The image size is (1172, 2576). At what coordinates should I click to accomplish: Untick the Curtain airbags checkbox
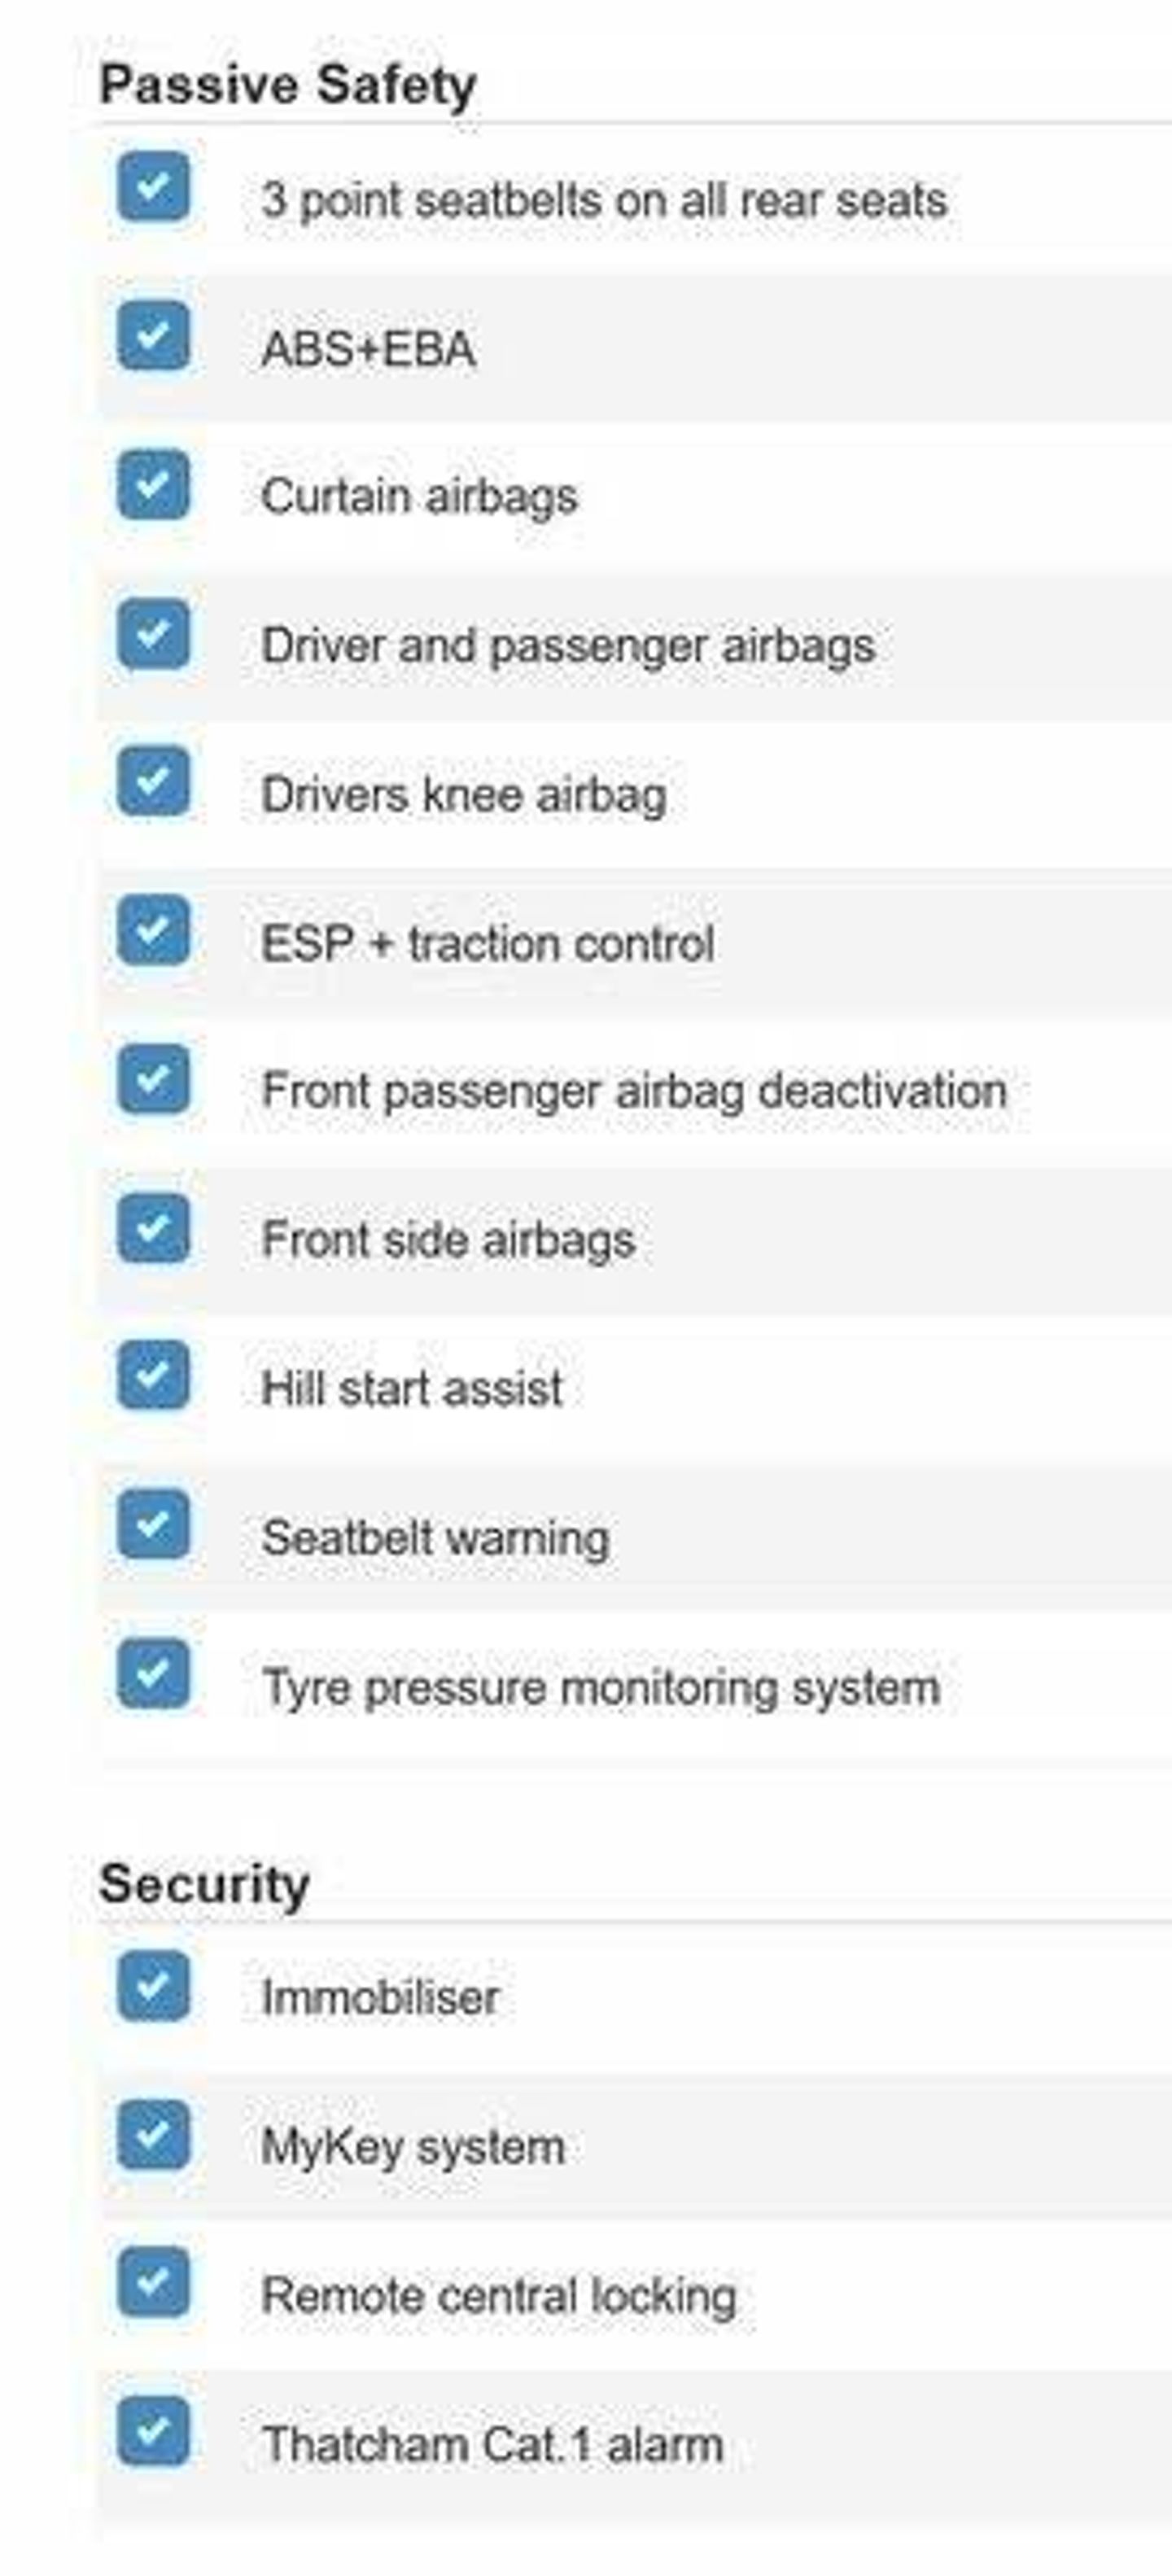pos(153,484)
